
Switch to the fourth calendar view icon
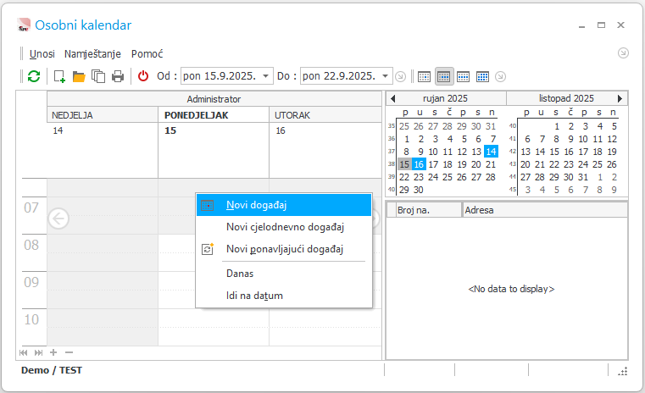(x=482, y=76)
